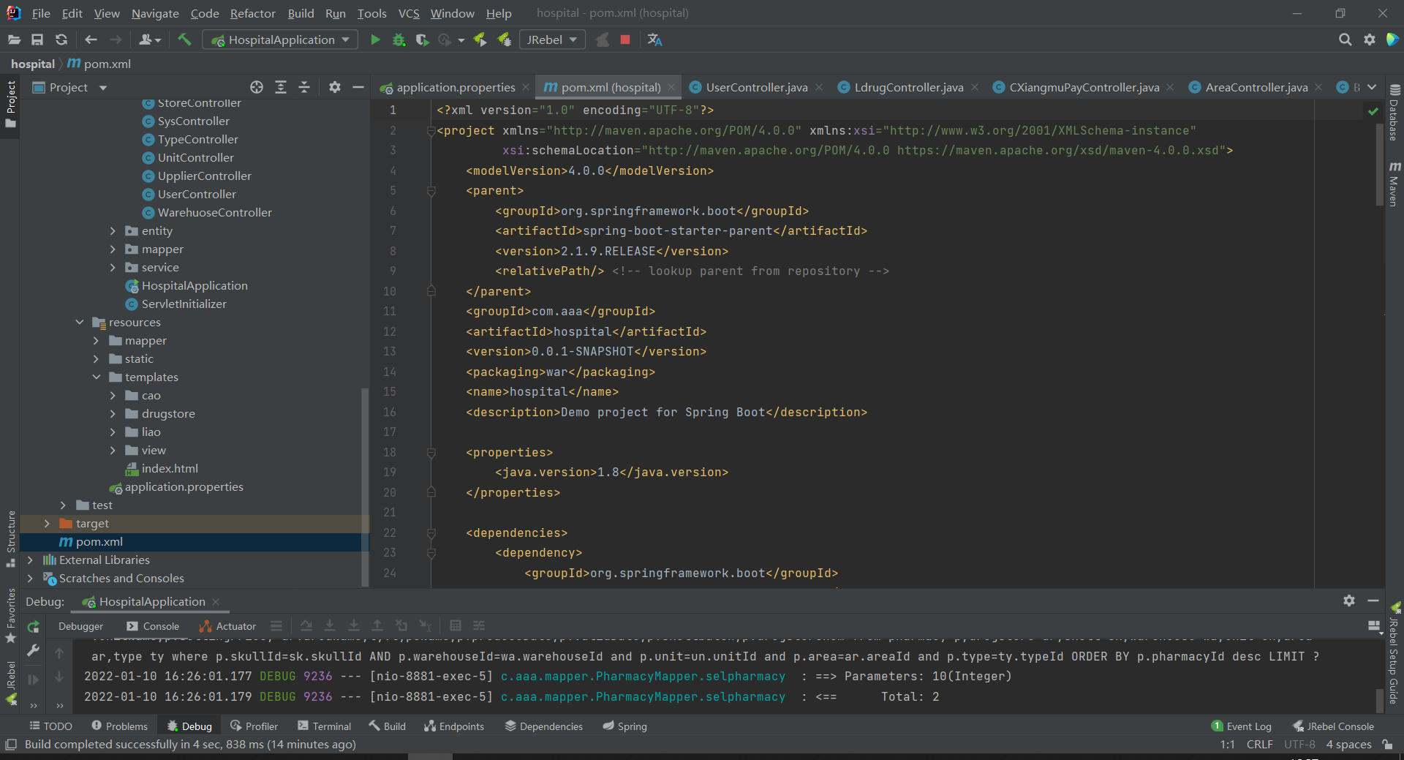Expand the service folder
This screenshot has height=760, width=1404.
tap(113, 267)
